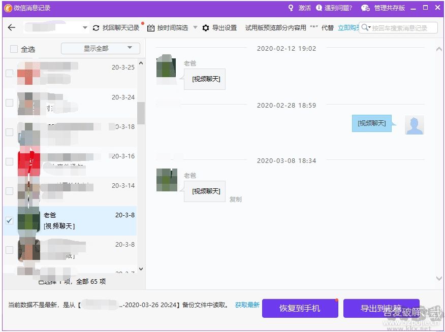This screenshot has height=332, width=445.
Task: Expand the contact selector dropdown arrow
Action: [84, 27]
